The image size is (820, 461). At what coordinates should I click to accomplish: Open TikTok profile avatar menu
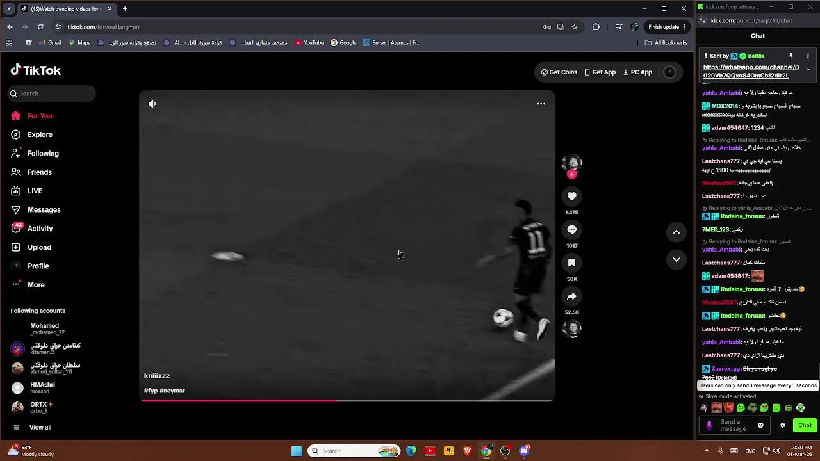pos(669,72)
